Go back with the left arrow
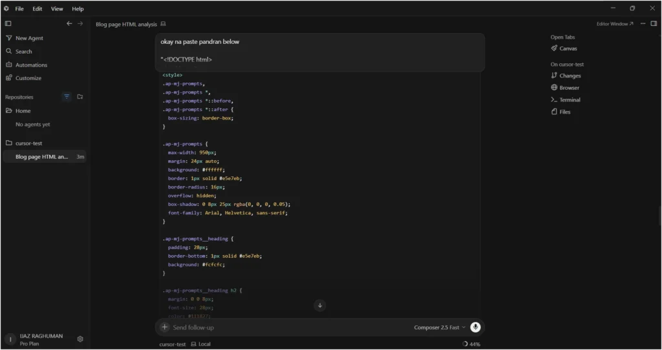662x350 pixels. [69, 24]
